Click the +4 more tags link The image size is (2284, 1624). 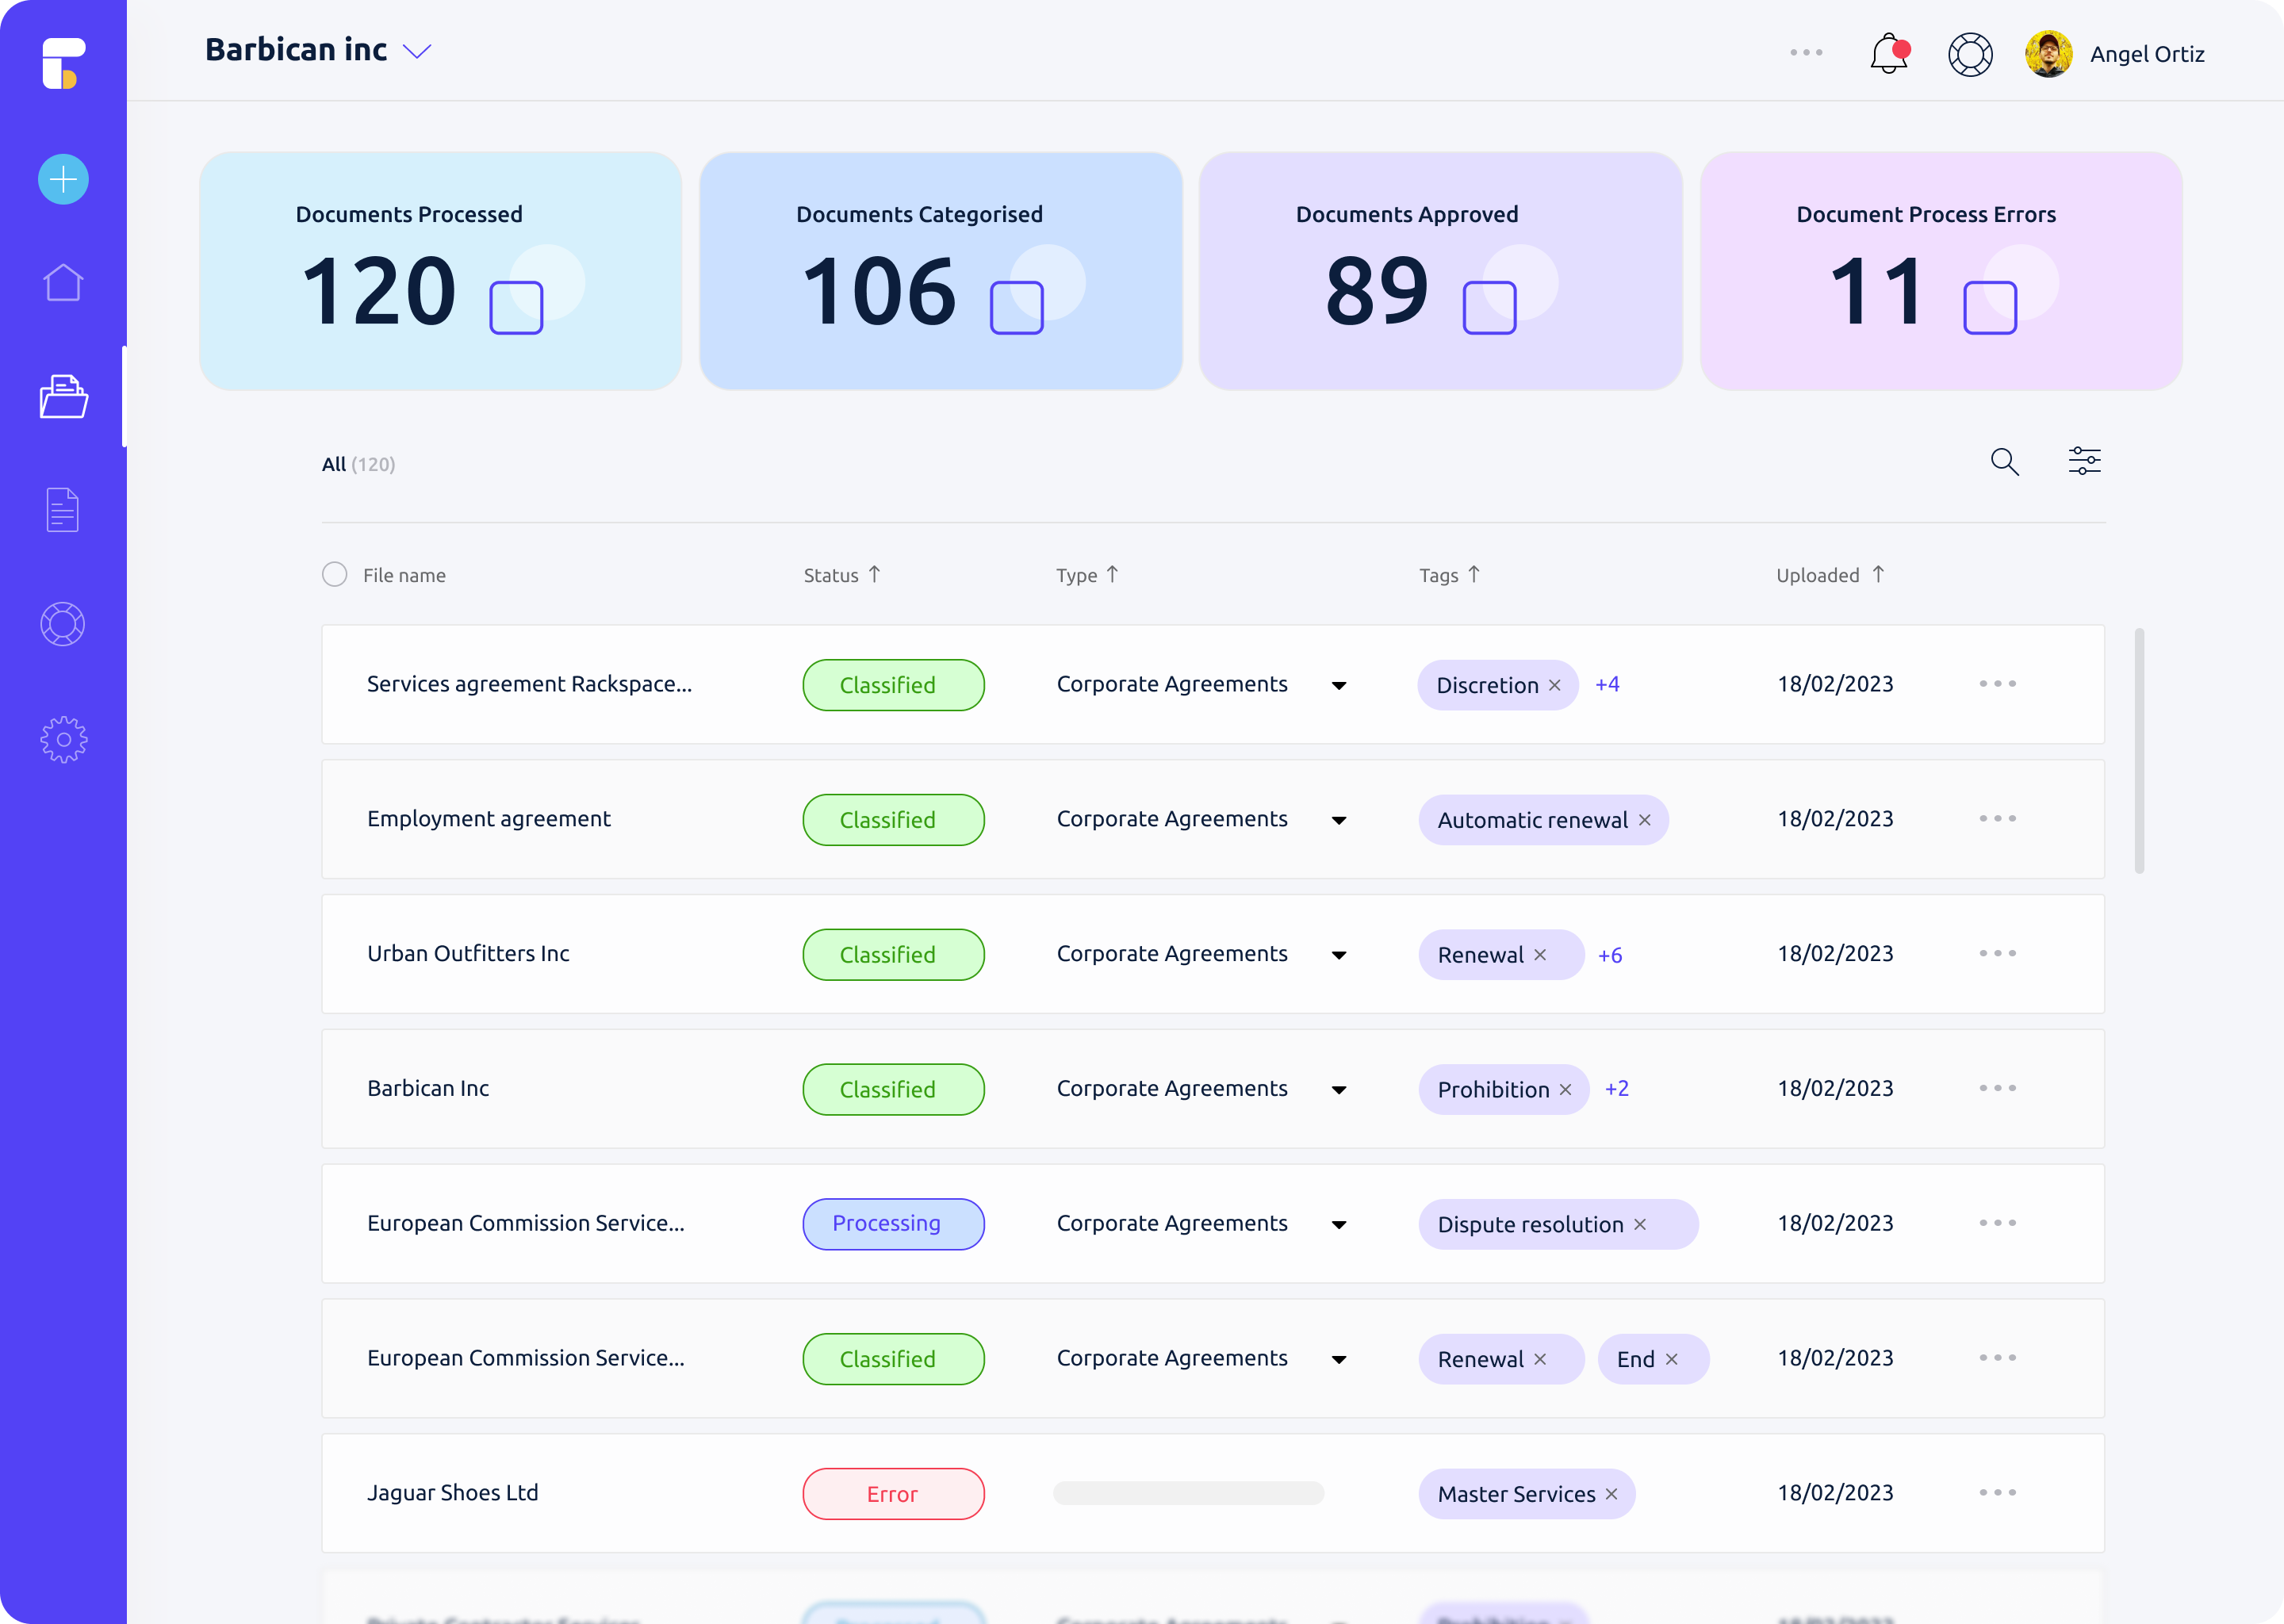coord(1607,685)
